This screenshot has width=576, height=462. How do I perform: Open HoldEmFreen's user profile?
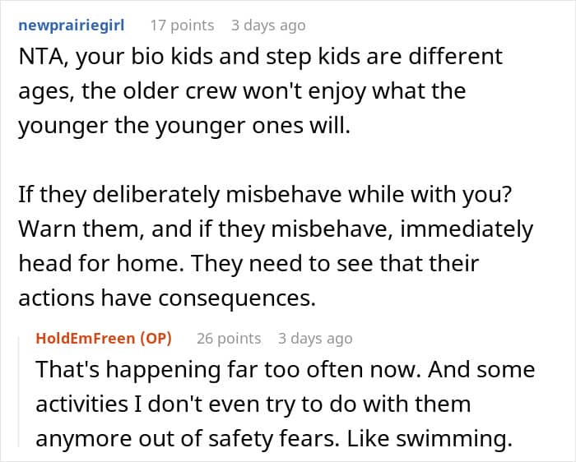(x=86, y=339)
